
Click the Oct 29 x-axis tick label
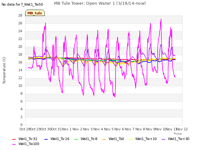point(35,129)
